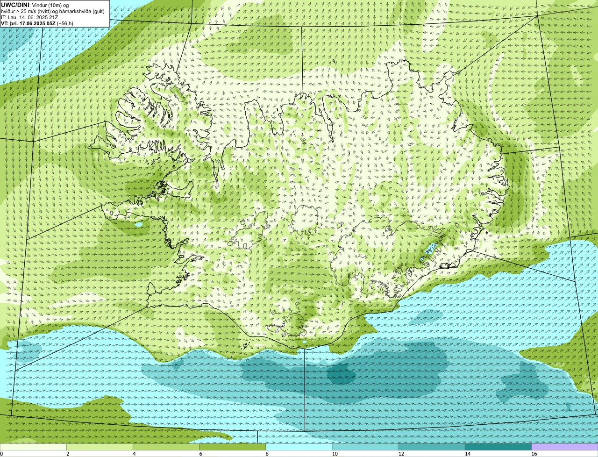Click the darkest teal wind maximum south of Iceland
This screenshot has width=598, height=457.
tap(341, 374)
